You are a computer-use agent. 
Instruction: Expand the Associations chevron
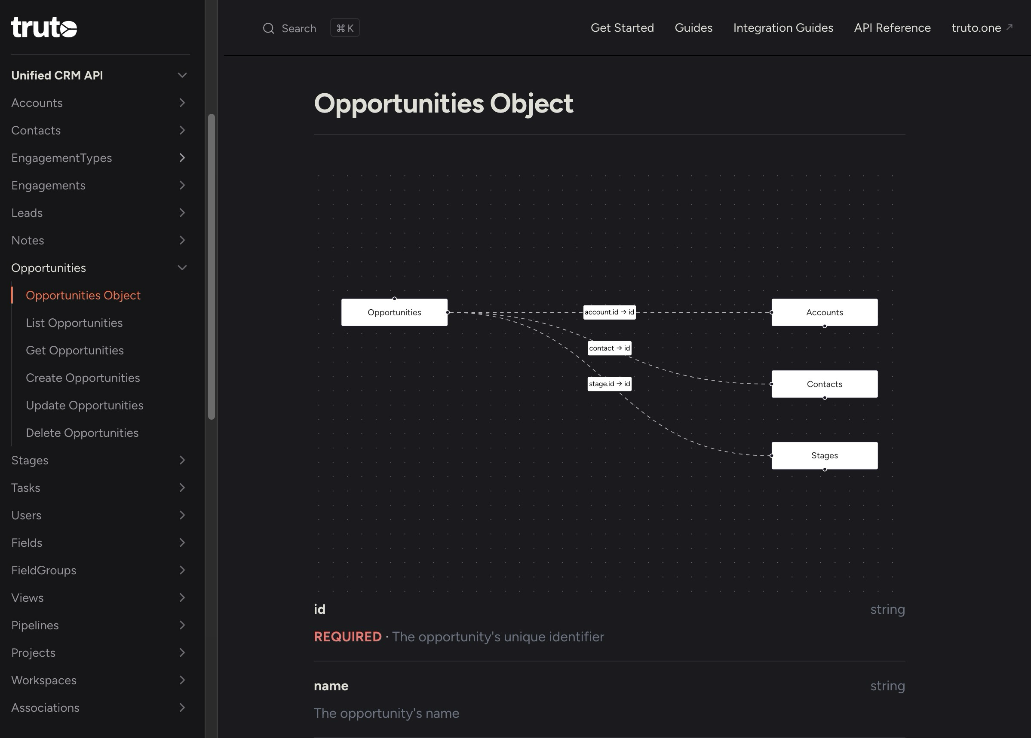tap(182, 708)
